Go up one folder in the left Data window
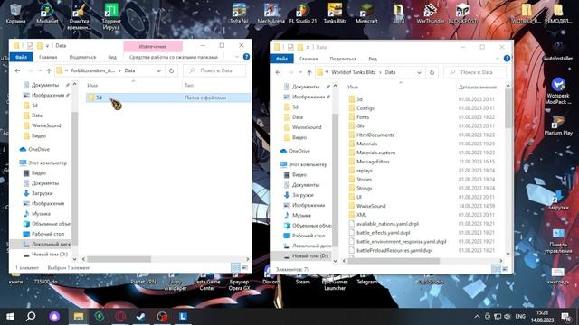The image size is (579, 325). [x=49, y=70]
